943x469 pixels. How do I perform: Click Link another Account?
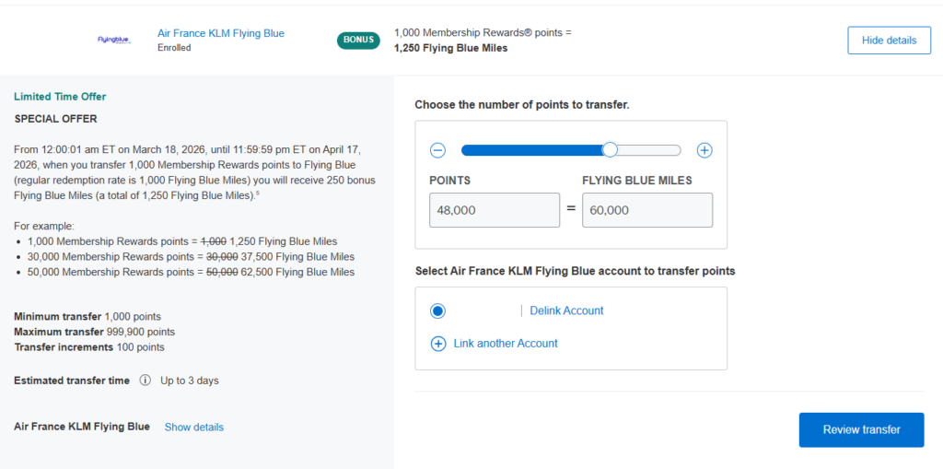point(506,343)
